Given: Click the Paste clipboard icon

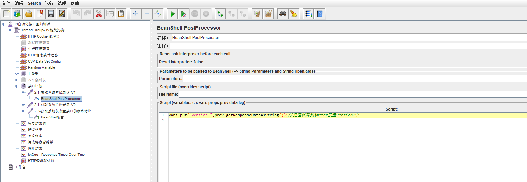Looking at the screenshot, I should [121, 14].
